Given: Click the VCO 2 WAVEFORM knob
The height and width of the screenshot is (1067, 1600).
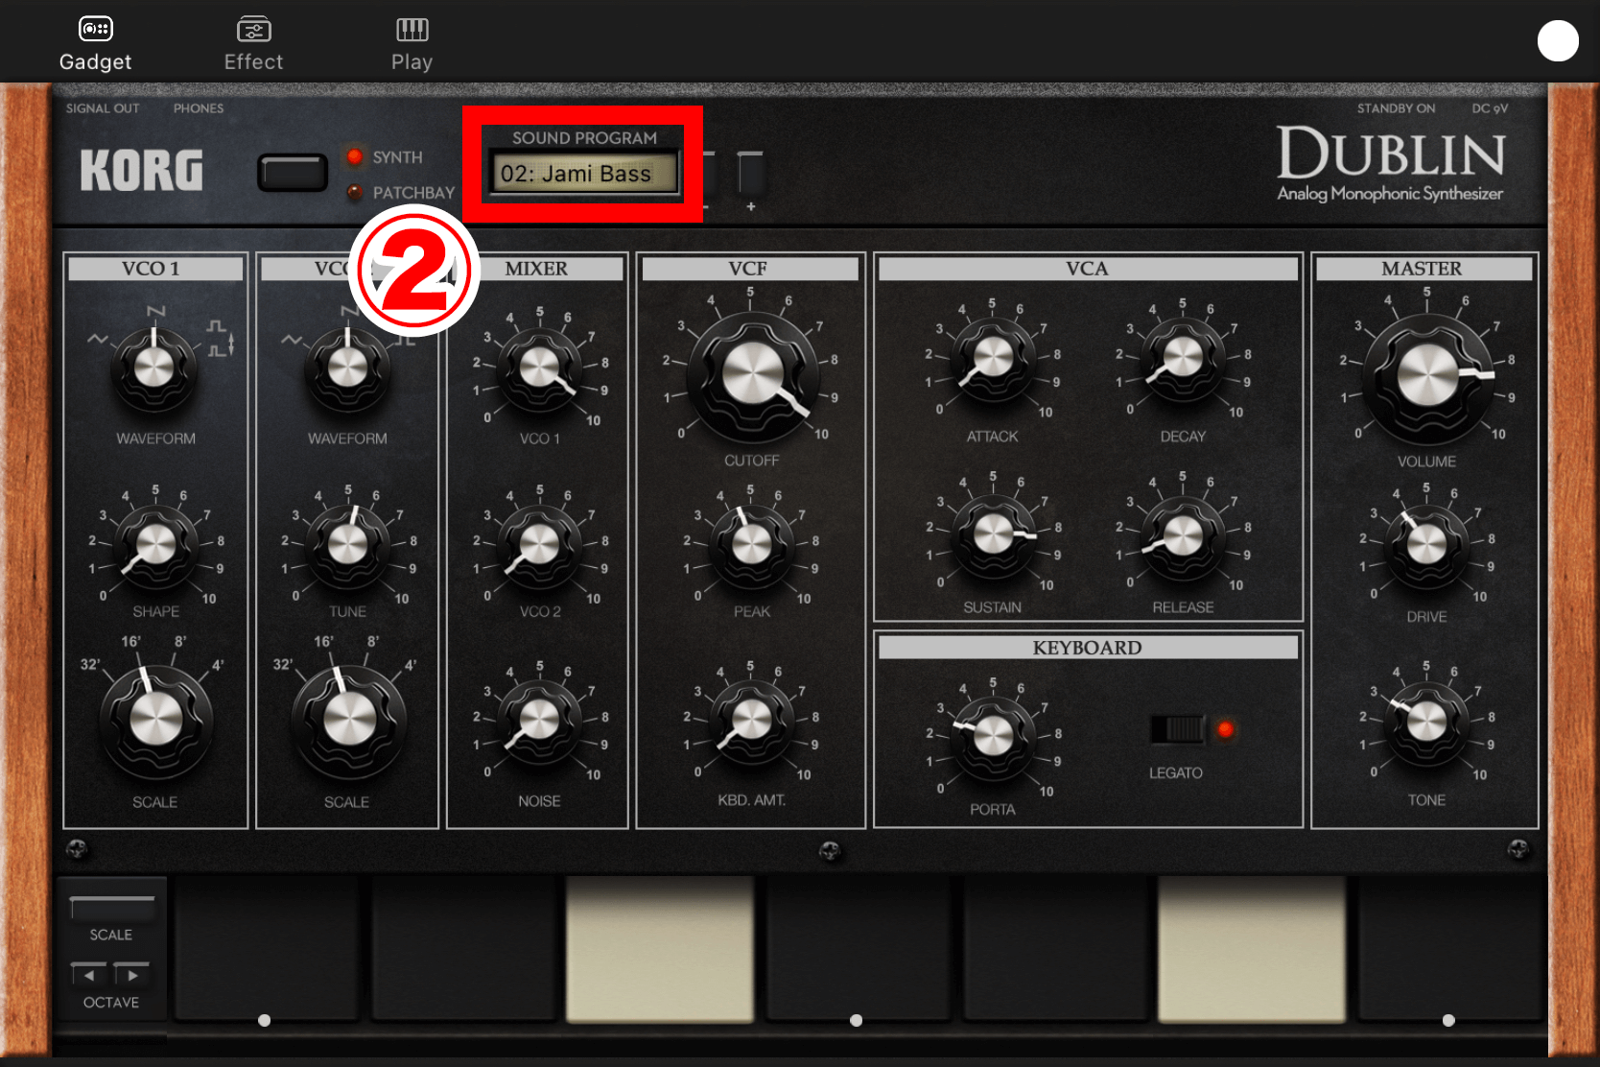Looking at the screenshot, I should point(347,368).
